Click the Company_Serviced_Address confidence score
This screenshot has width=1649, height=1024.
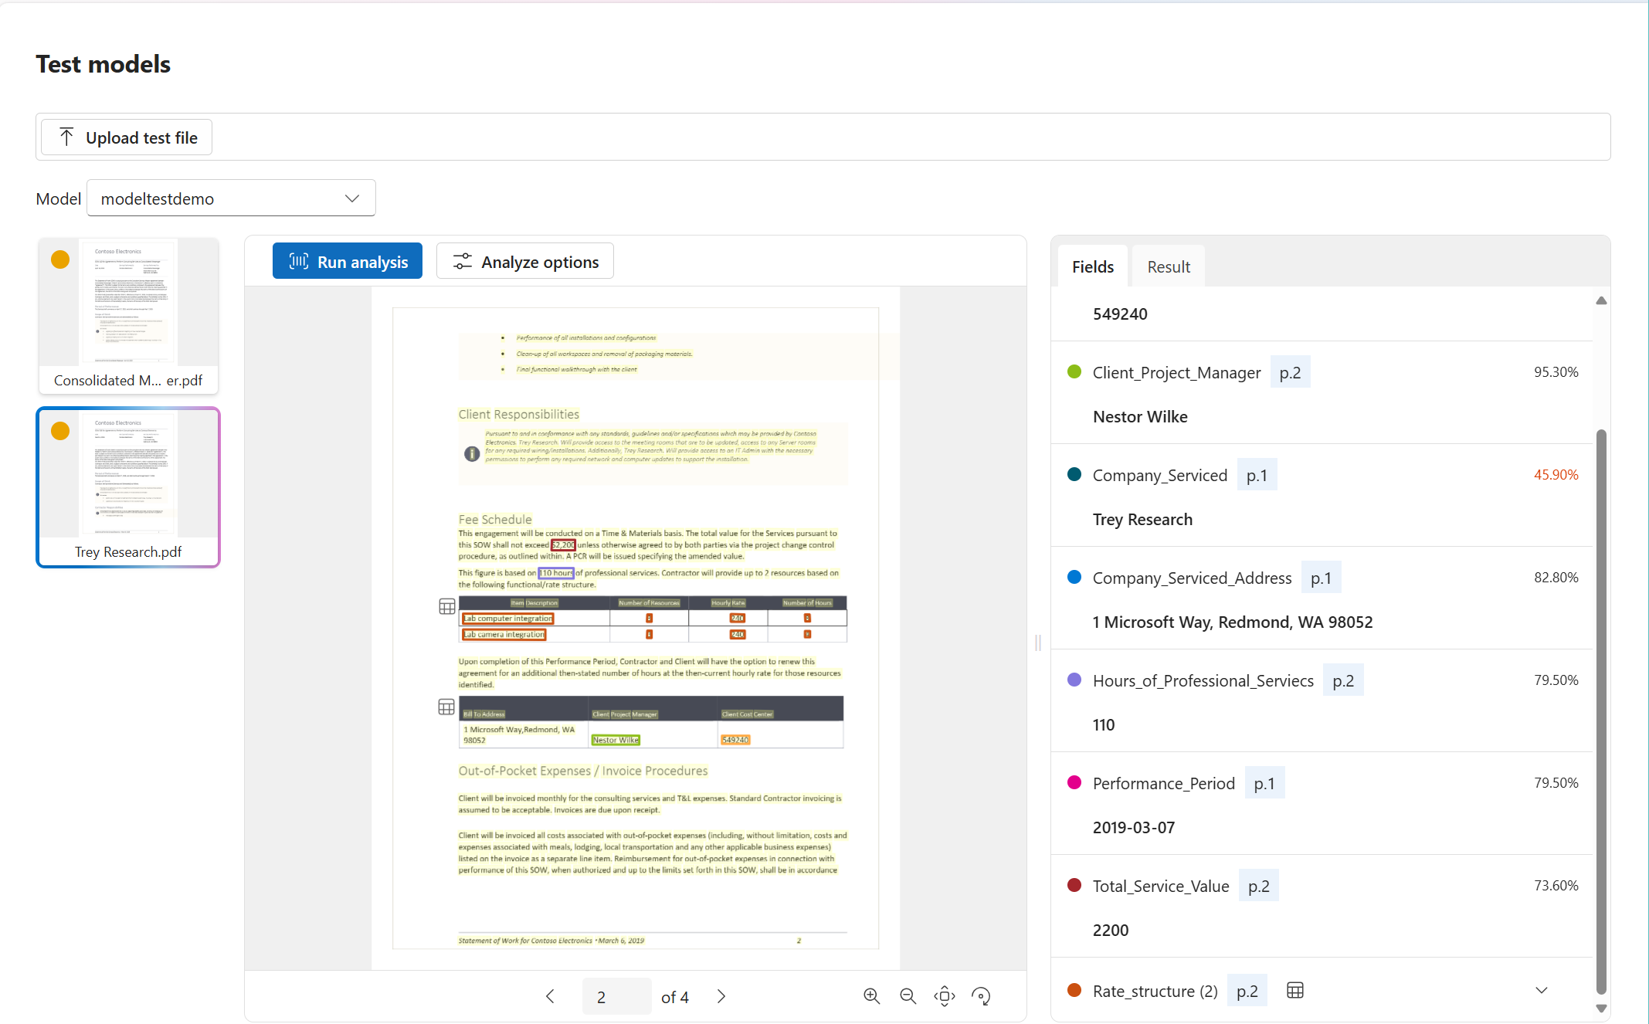click(x=1556, y=578)
